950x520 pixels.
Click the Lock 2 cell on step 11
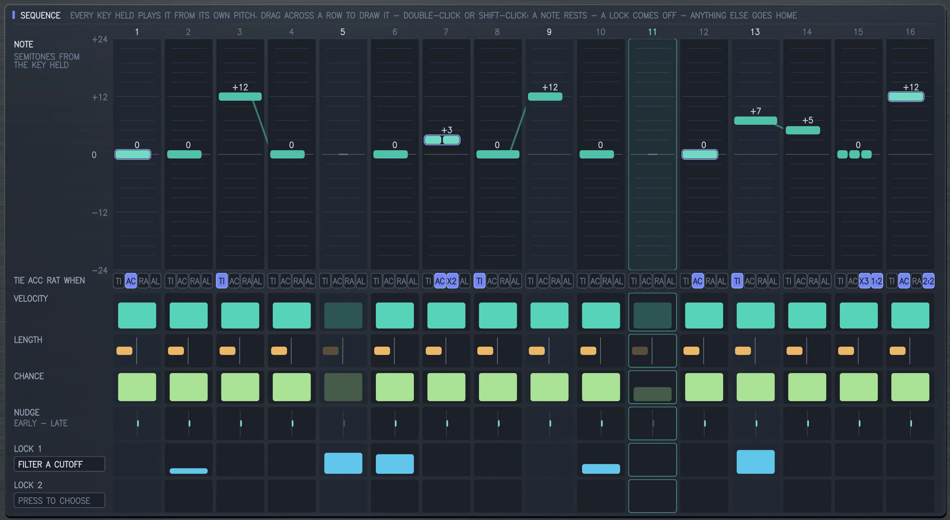(x=652, y=496)
